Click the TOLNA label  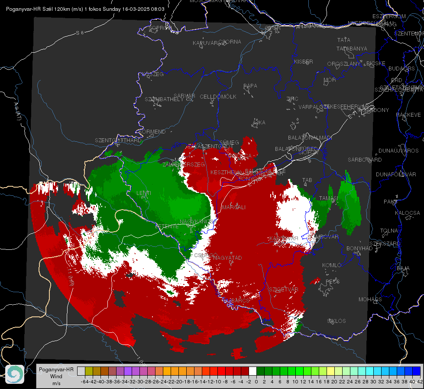pyautogui.click(x=389, y=231)
